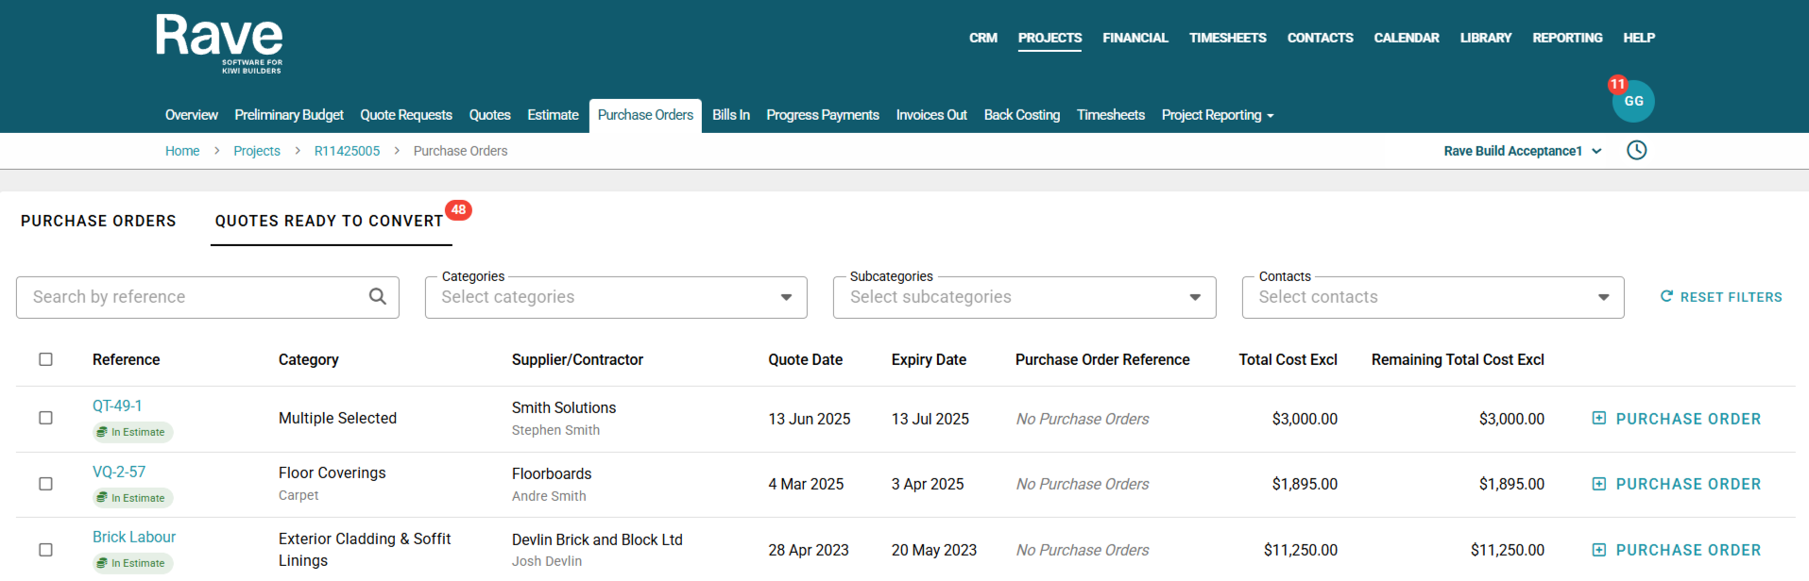Go to Projects in the breadcrumb
Image resolution: width=1809 pixels, height=581 pixels.
257,151
